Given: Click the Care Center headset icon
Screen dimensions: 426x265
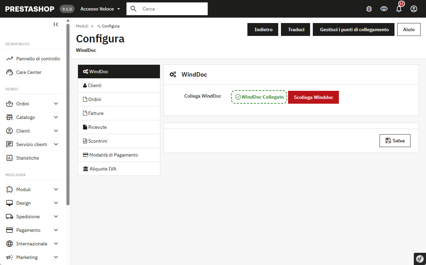Looking at the screenshot, I should click(x=9, y=72).
